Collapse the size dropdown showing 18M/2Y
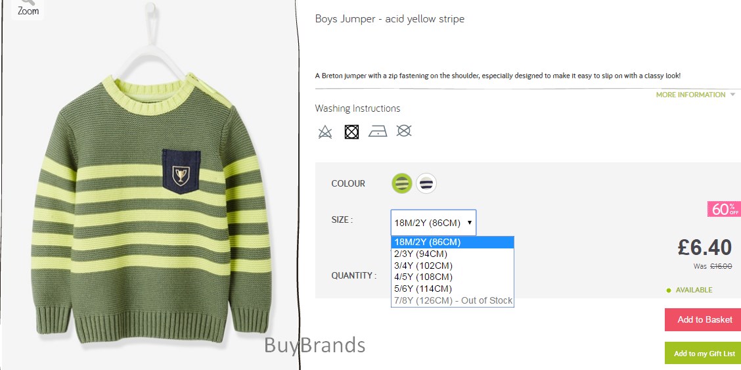The height and width of the screenshot is (370, 741). (x=434, y=223)
